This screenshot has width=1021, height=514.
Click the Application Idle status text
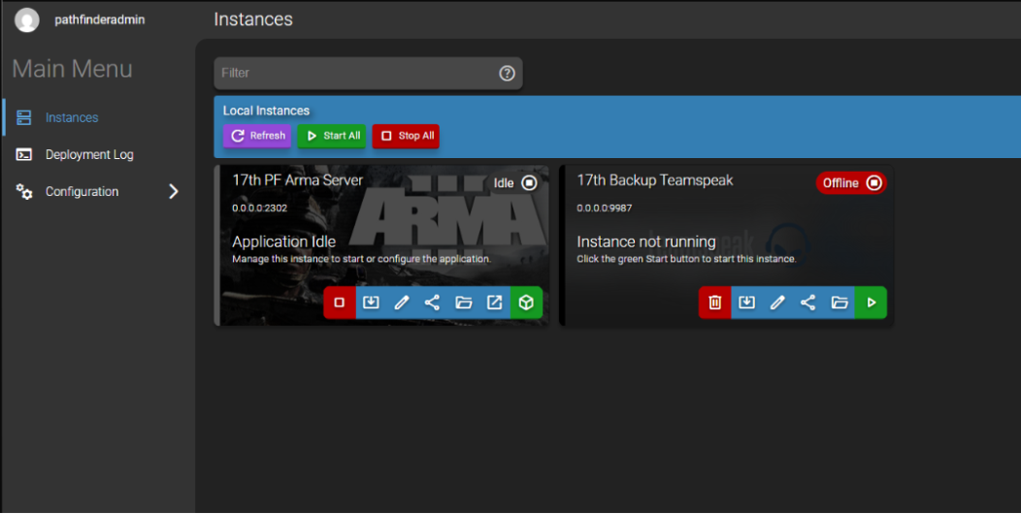(284, 241)
